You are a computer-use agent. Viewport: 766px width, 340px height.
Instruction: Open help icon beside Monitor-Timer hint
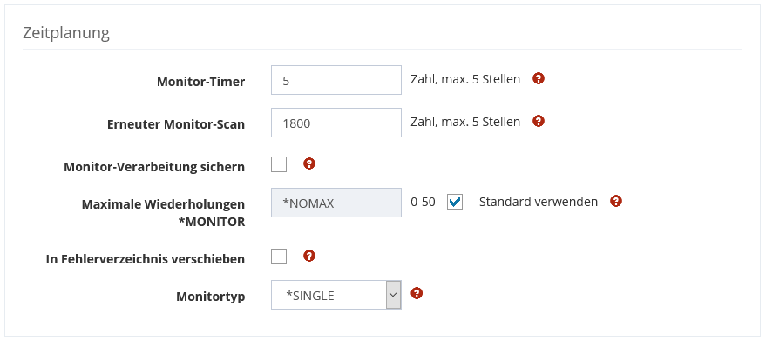click(539, 78)
